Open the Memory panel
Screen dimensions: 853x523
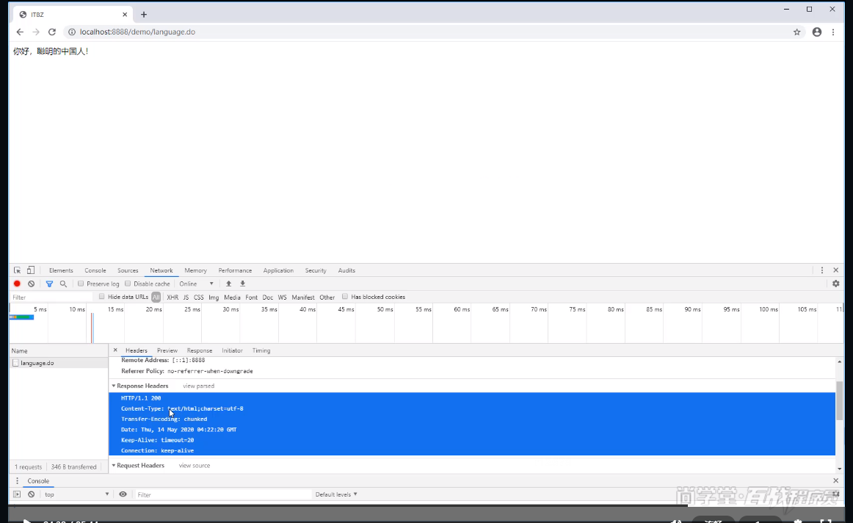tap(195, 270)
